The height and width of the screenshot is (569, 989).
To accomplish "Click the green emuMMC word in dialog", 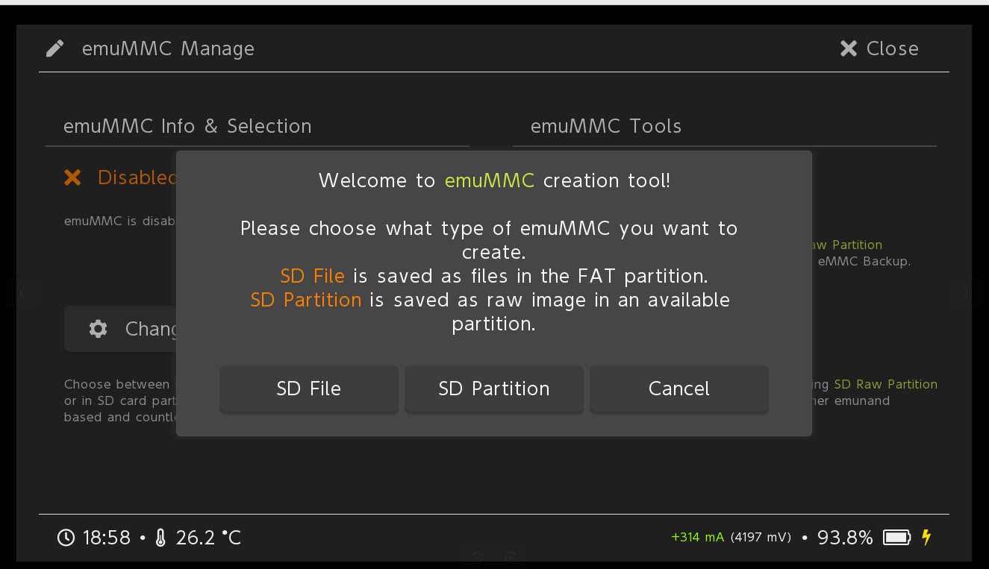I will (x=490, y=180).
